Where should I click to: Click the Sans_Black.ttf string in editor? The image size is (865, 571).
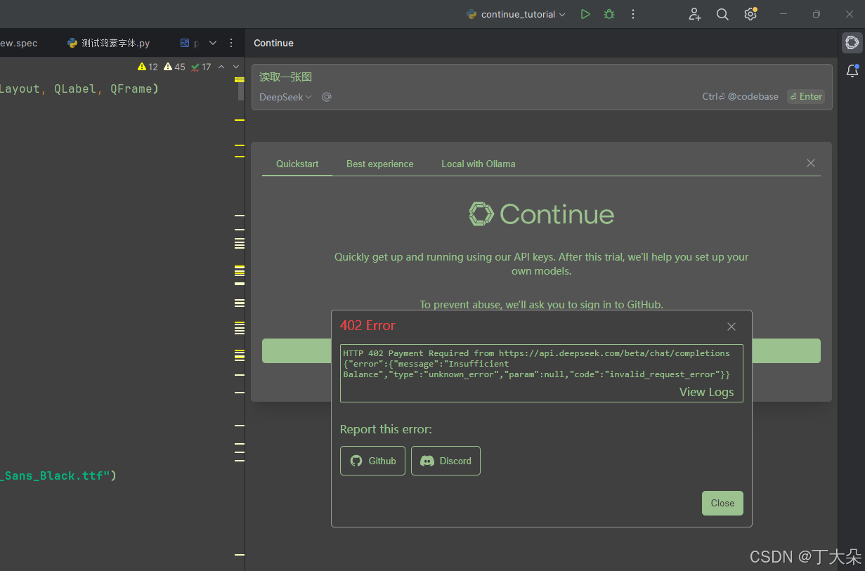[x=56, y=475]
